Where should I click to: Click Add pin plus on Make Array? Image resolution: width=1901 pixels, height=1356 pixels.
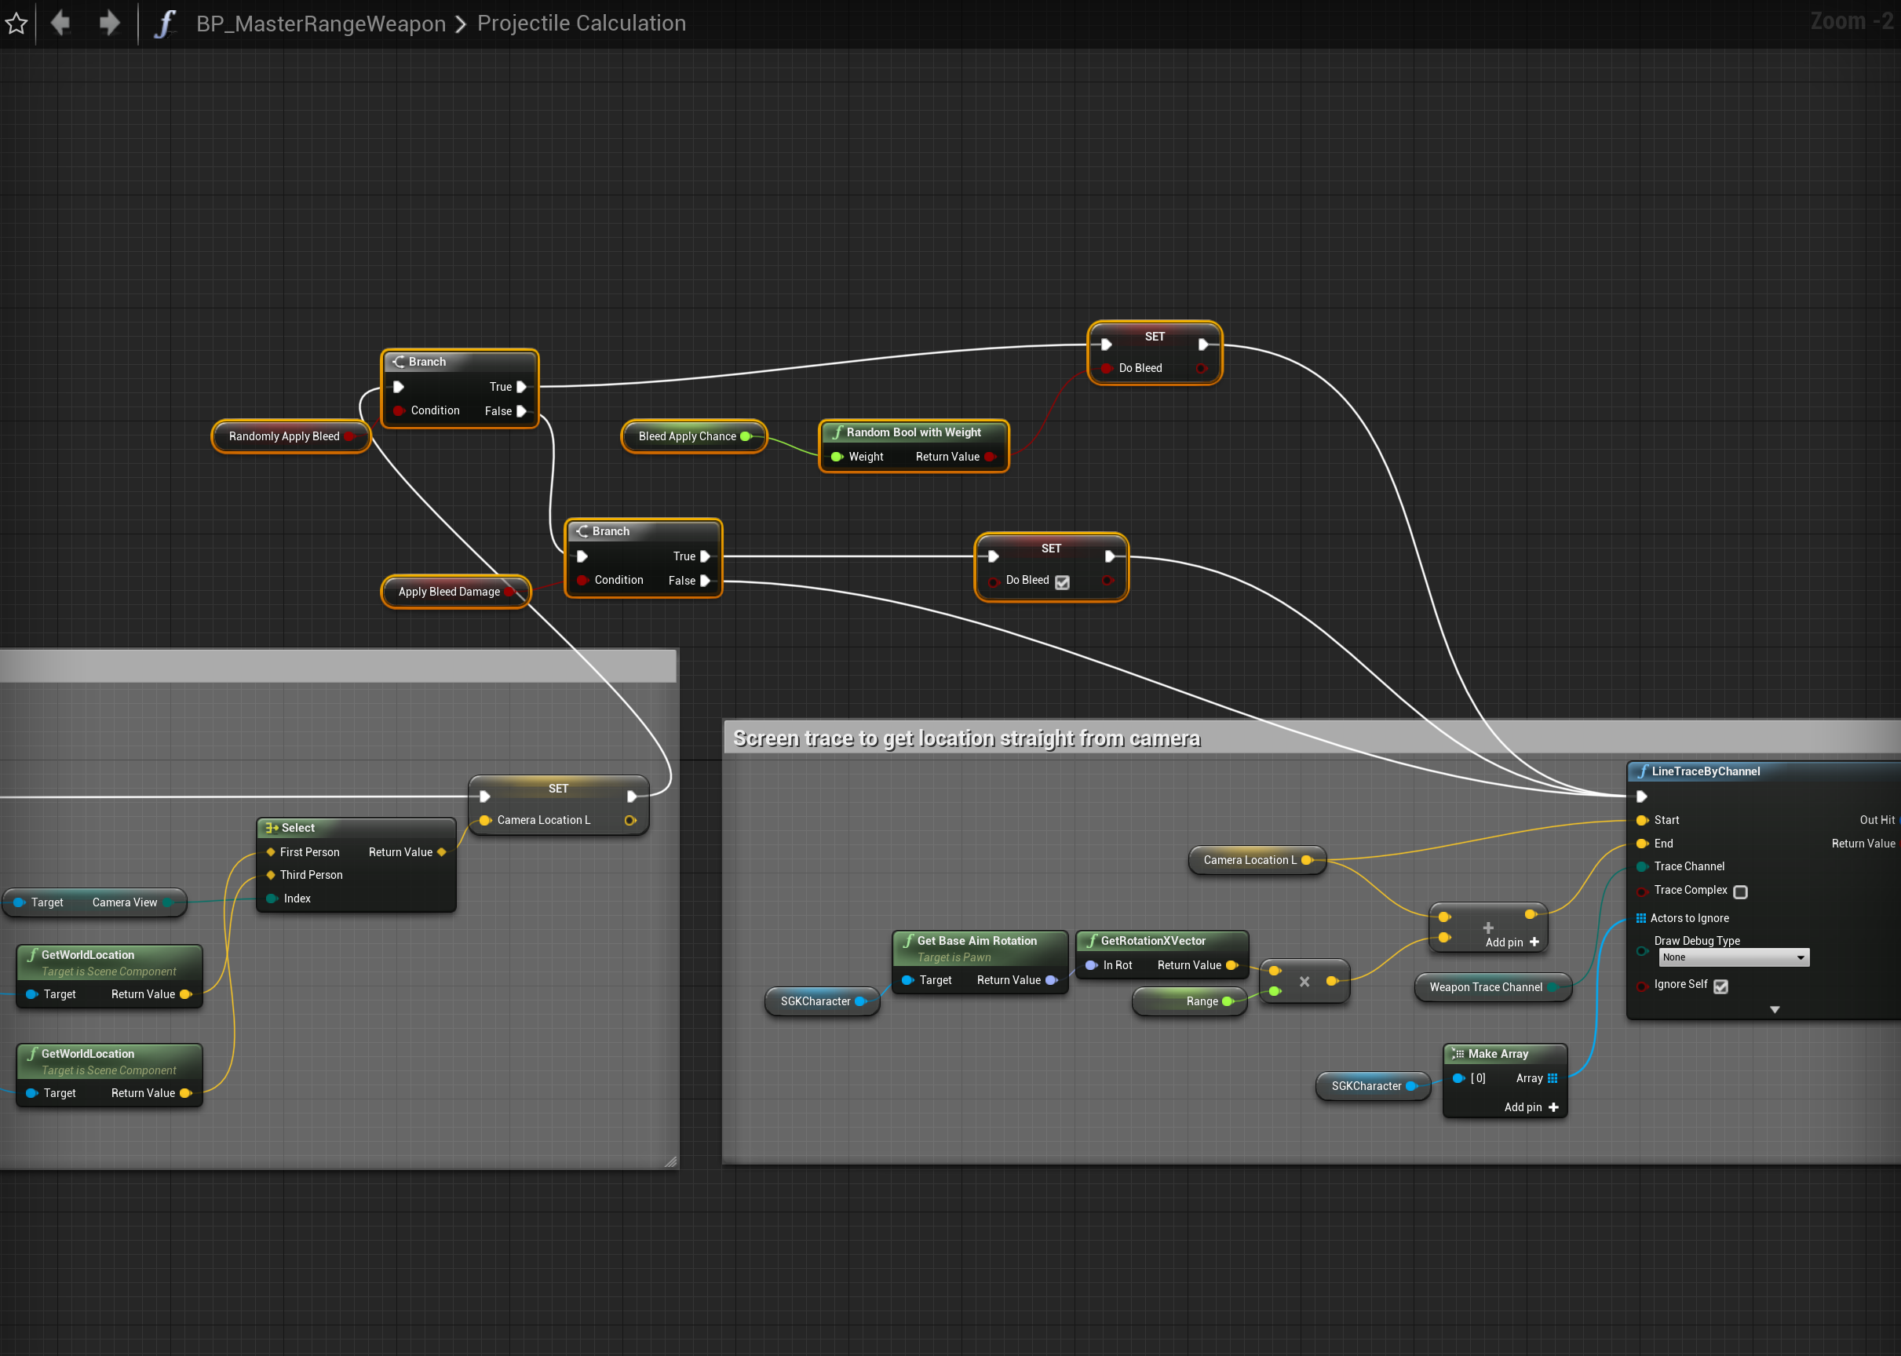point(1553,1107)
